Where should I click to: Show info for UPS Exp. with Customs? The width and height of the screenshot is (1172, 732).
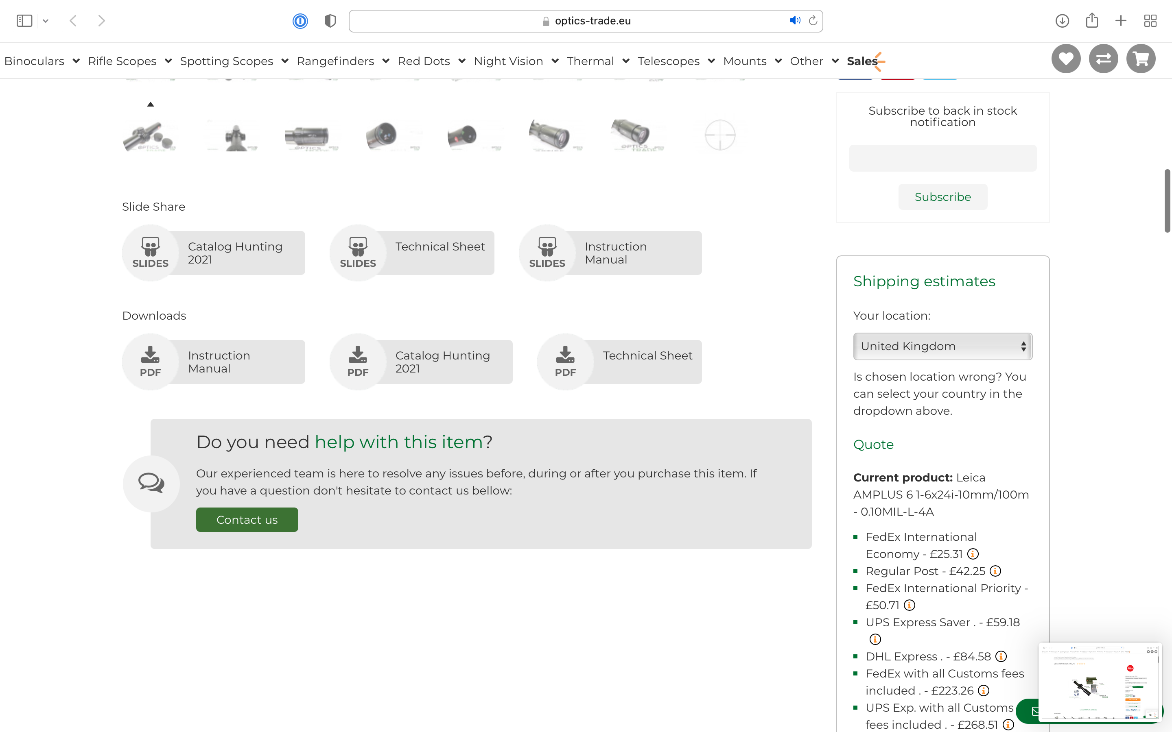[x=1008, y=724]
